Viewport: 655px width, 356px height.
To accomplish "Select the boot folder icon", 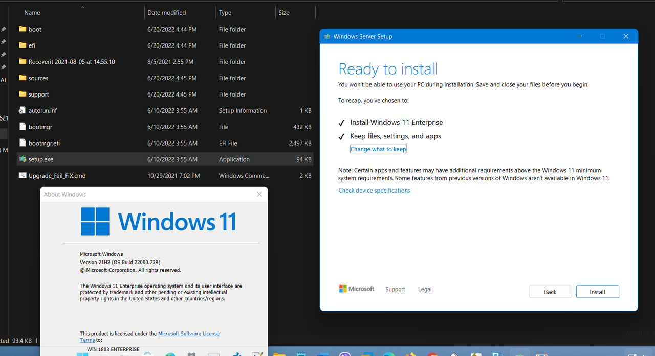I will (x=23, y=29).
